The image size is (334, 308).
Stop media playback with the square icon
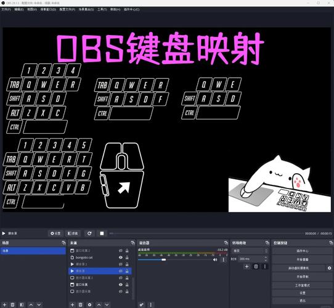102,233
